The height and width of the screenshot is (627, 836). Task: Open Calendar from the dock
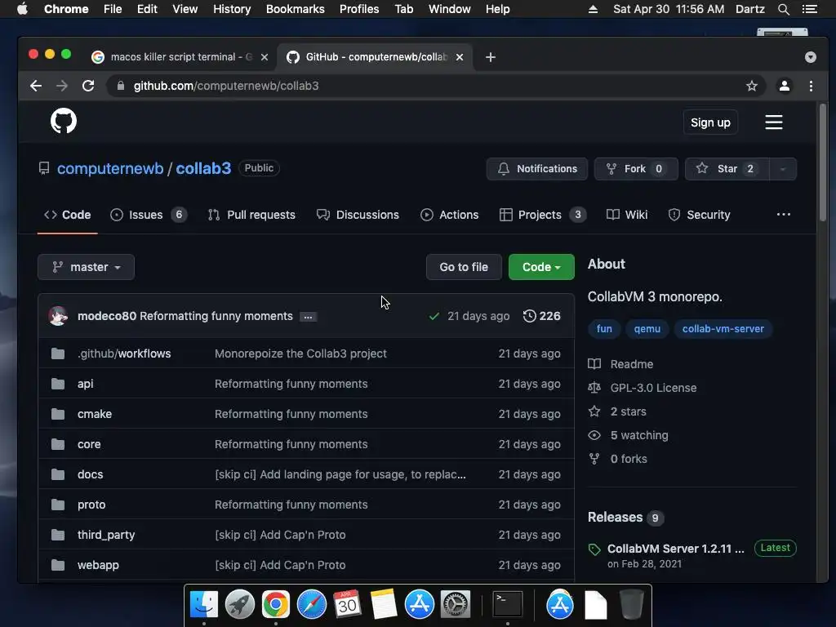pos(347,604)
